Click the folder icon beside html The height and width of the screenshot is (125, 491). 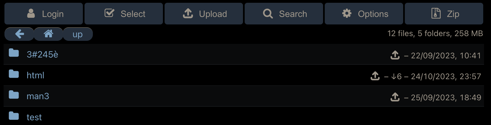coord(14,74)
